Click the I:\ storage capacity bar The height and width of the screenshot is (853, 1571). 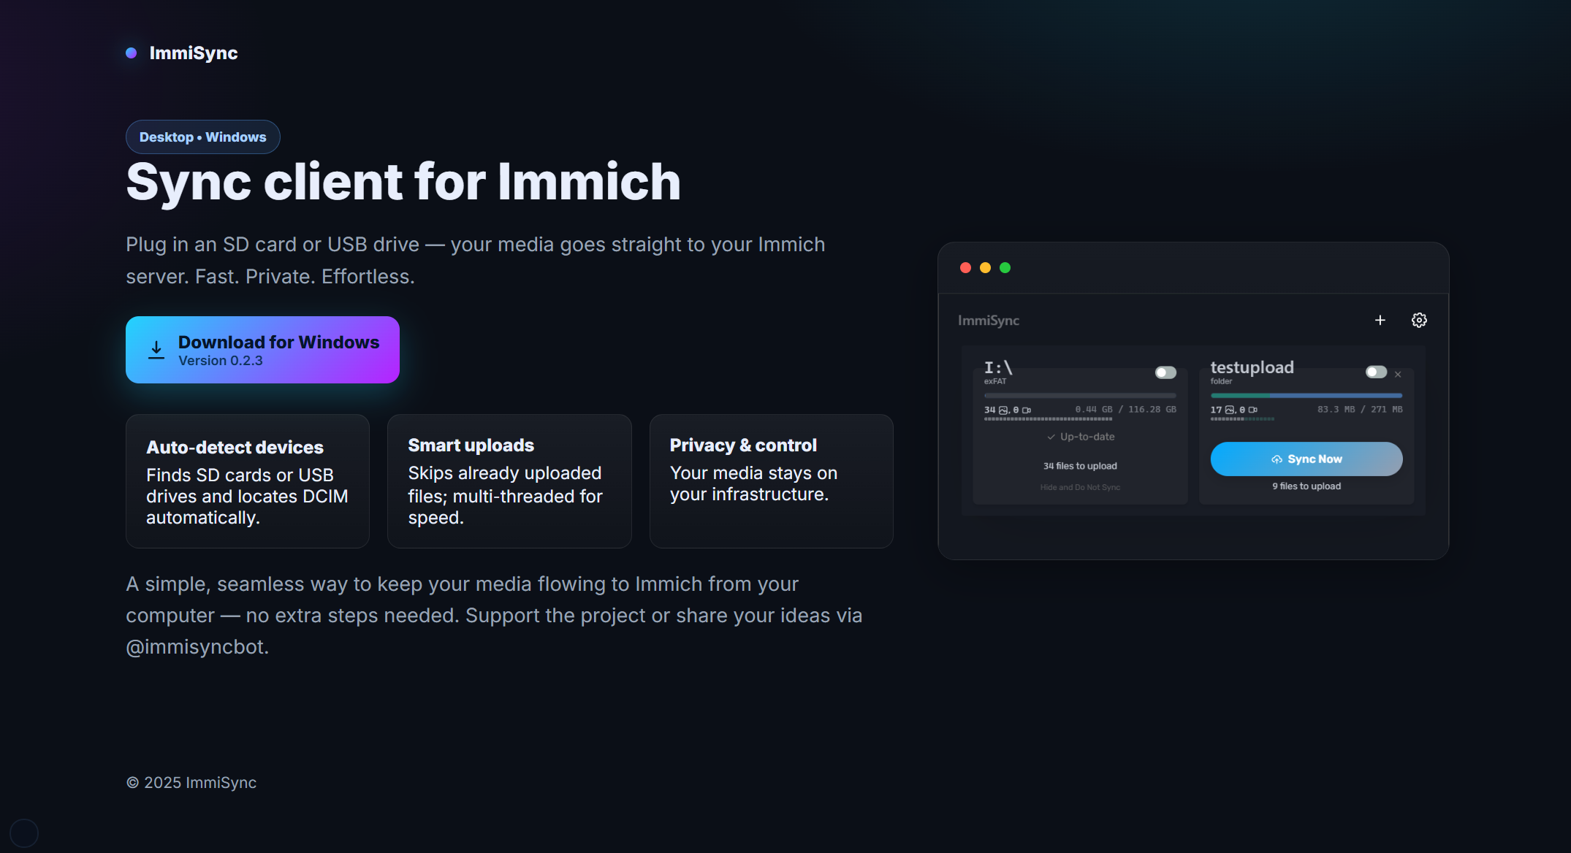[1080, 395]
